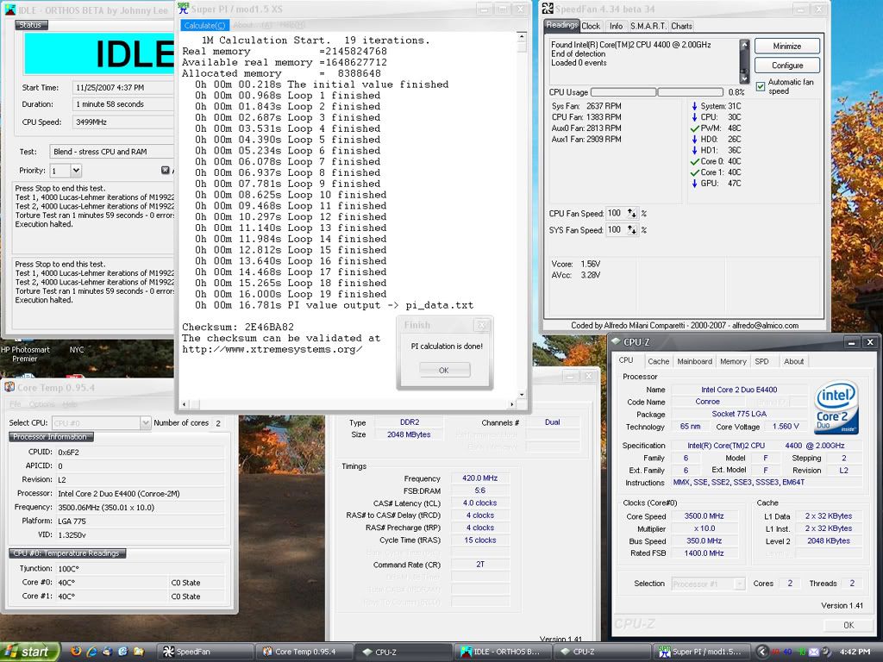Select the HP Photosmart Premier desktop label
This screenshot has width=883, height=662.
pos(25,354)
